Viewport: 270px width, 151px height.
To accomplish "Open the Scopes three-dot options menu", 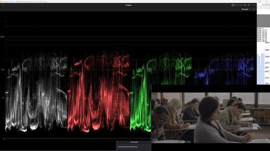I will (x=254, y=5).
